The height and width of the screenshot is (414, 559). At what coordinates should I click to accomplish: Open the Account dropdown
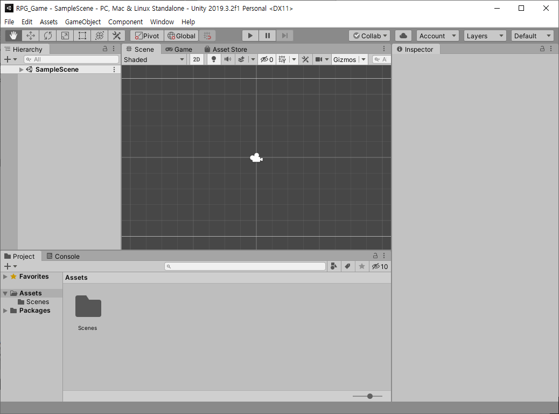437,36
